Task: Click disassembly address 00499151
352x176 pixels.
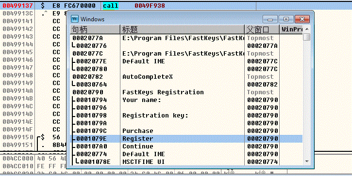Action: [18, 145]
